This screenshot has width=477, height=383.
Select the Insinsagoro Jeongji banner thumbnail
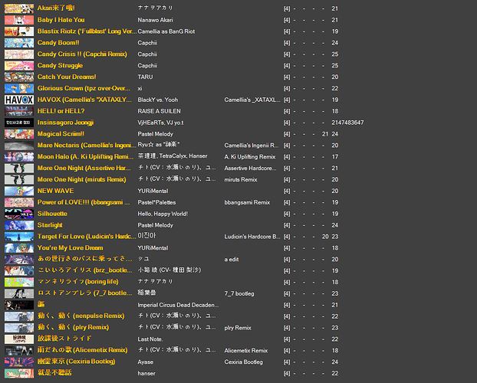click(19, 123)
